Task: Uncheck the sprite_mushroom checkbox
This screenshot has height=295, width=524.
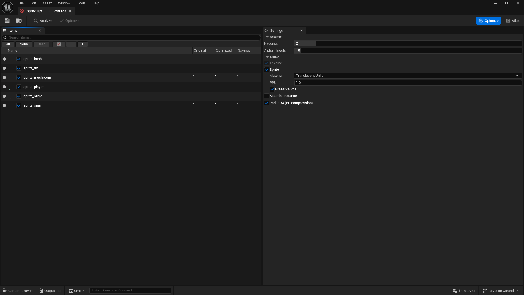Action: pyautogui.click(x=19, y=78)
